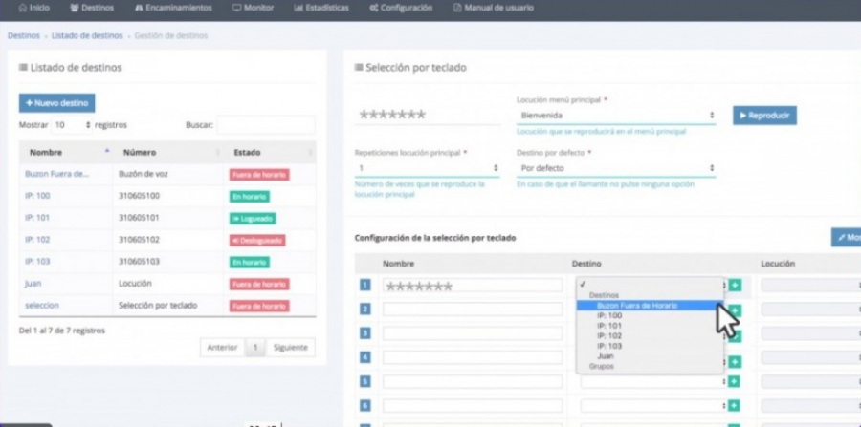
Task: Click the number 5 key badge
Action: click(x=365, y=381)
